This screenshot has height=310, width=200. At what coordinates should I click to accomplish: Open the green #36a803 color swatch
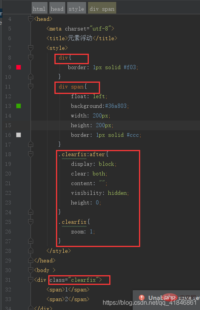19,106
